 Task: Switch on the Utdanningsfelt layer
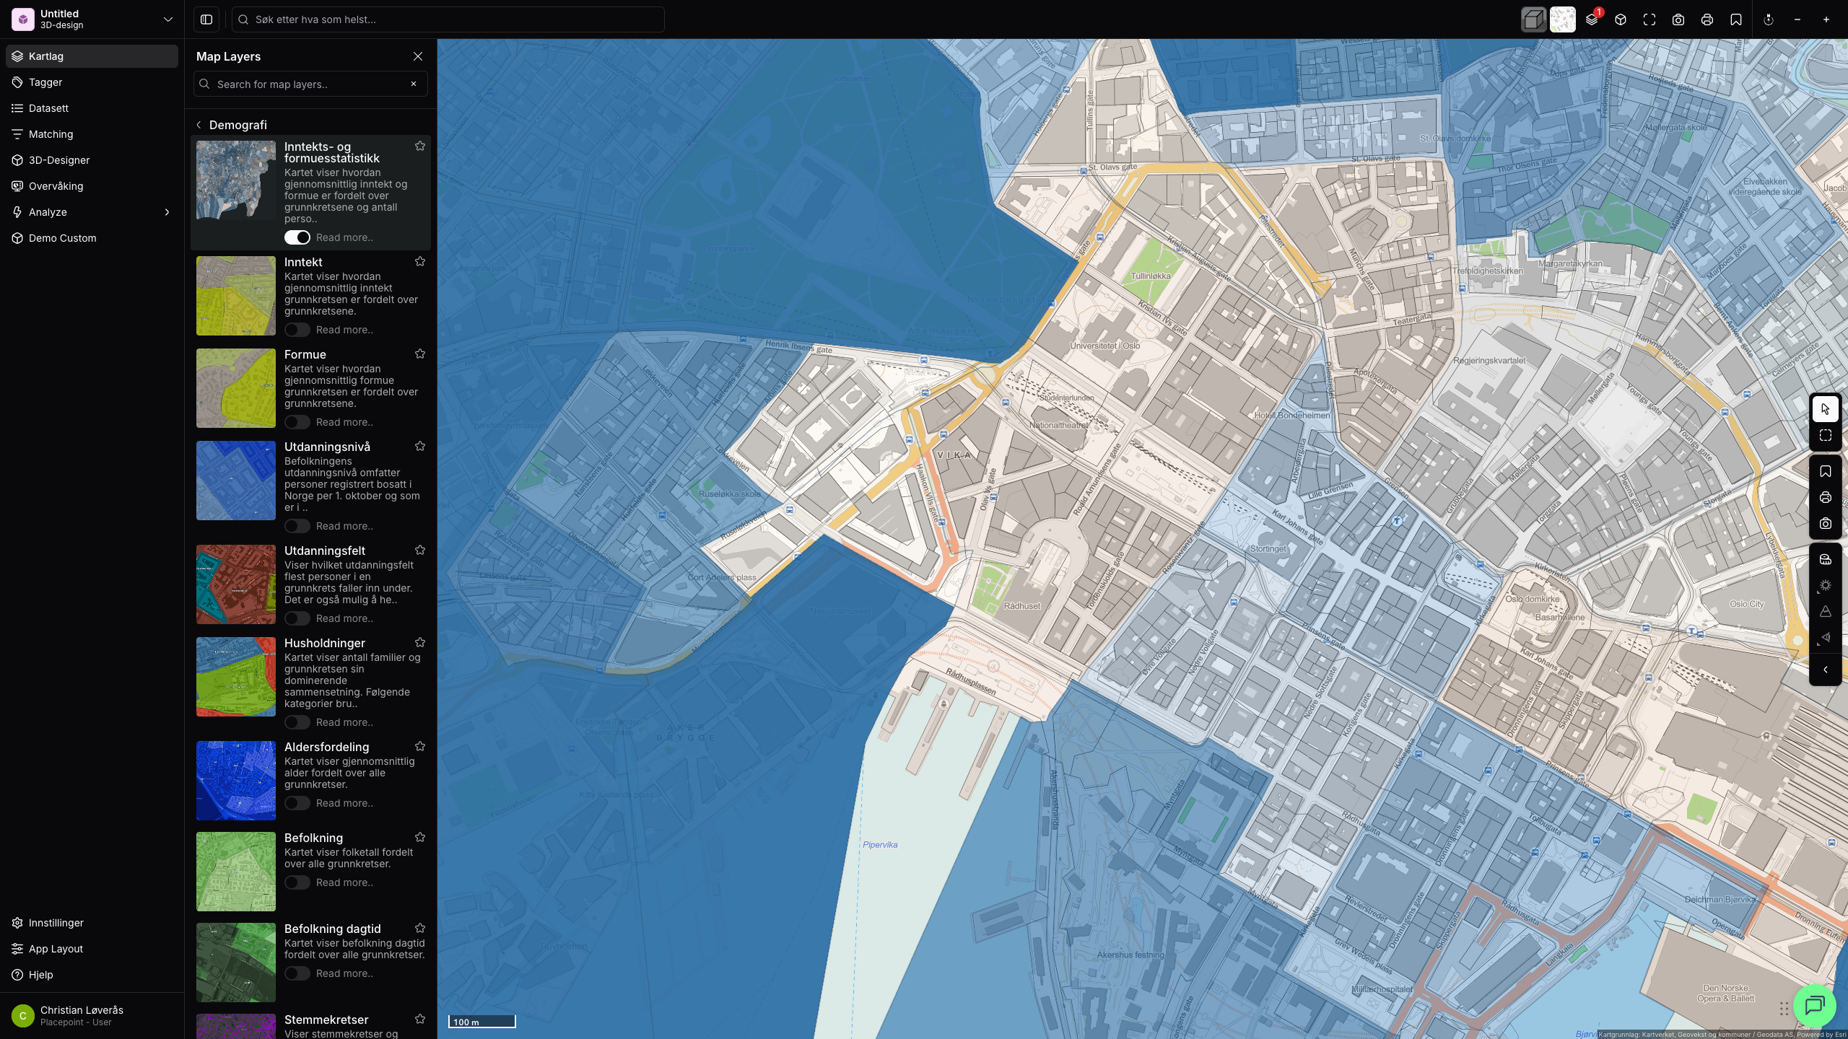[297, 618]
